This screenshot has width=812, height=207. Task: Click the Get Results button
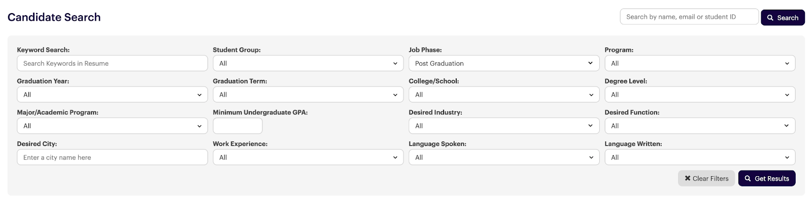767,178
